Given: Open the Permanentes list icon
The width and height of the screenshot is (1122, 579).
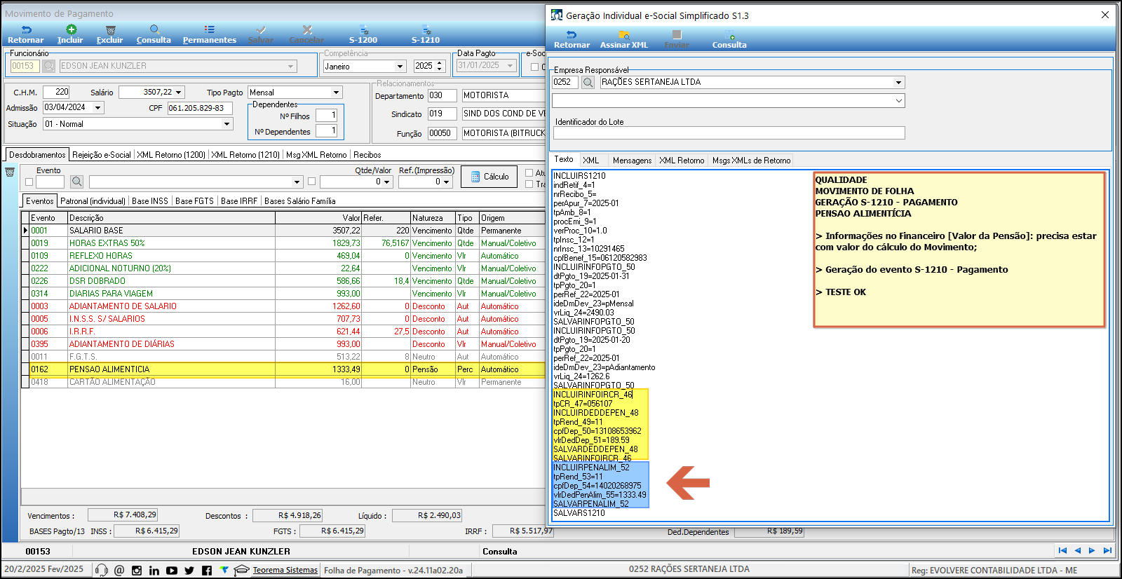Looking at the screenshot, I should [209, 29].
